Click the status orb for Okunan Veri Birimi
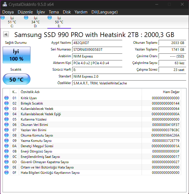This screenshot has width=189, height=194. point(6,124)
